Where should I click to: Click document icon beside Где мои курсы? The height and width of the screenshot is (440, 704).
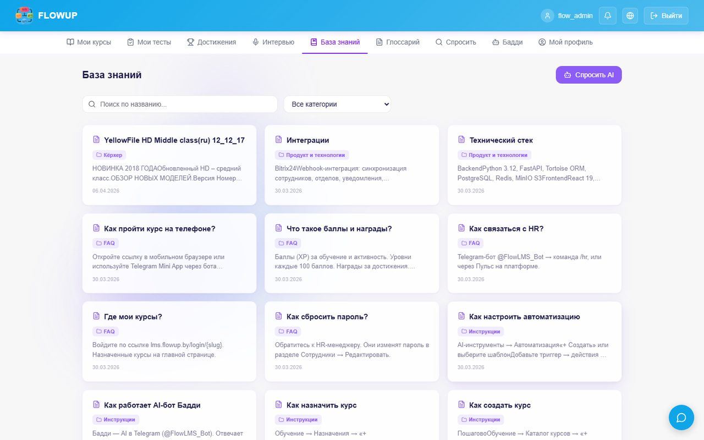96,316
